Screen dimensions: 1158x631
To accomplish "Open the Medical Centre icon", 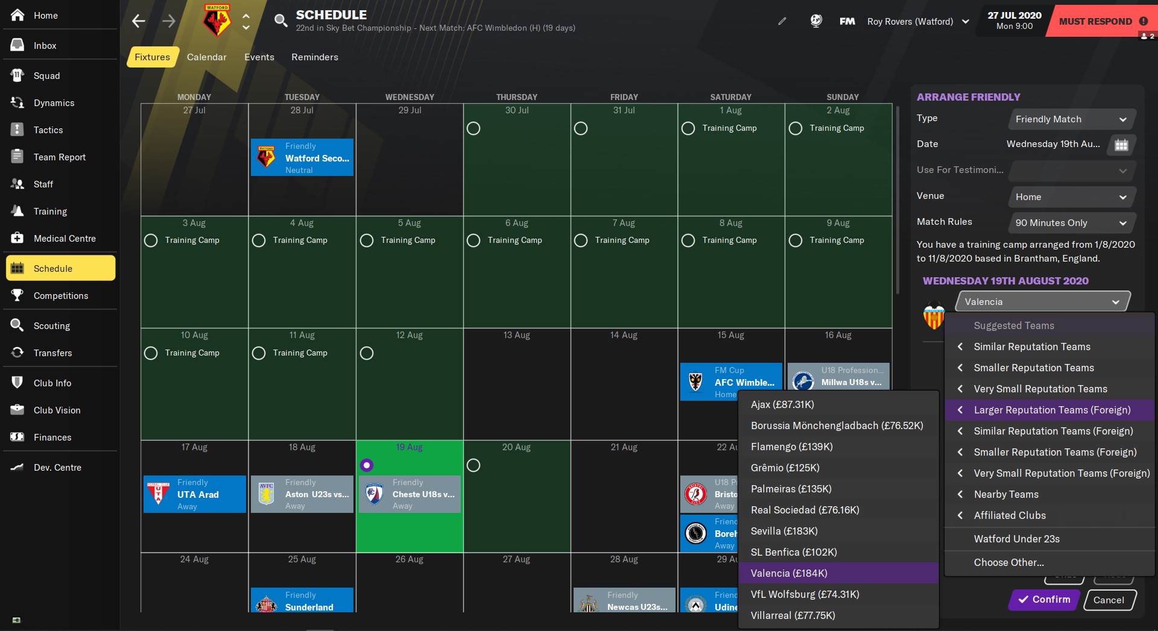I will 17,238.
